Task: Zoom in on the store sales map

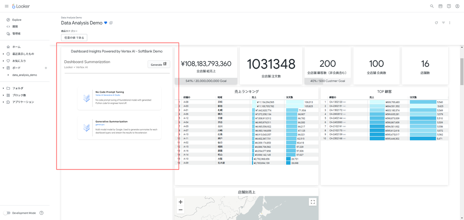Action: 180,202
